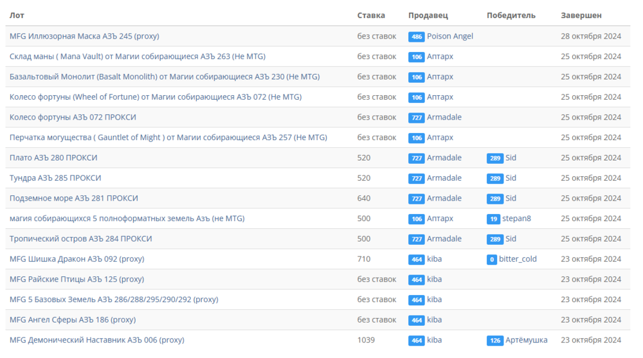
Task: Click the 727 seller badge in the Тундра row
Action: pos(416,178)
